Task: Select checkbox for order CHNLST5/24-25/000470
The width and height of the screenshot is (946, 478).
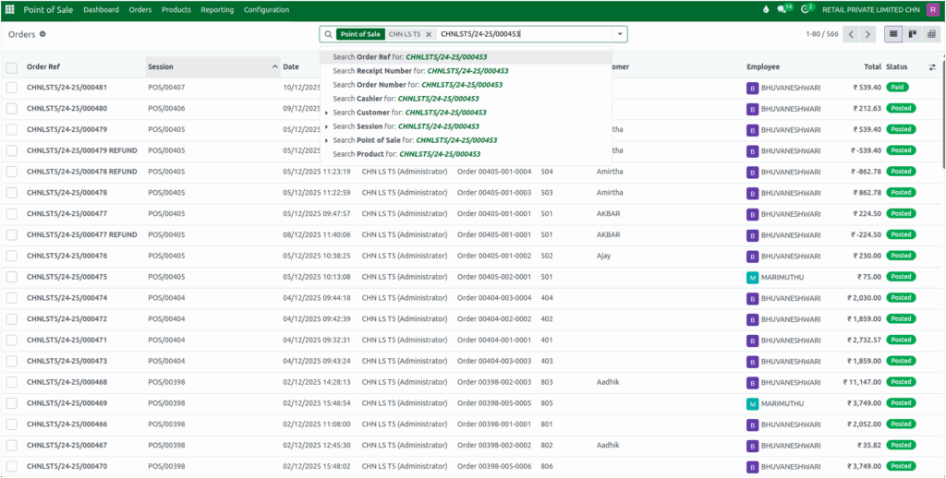Action: pos(12,467)
